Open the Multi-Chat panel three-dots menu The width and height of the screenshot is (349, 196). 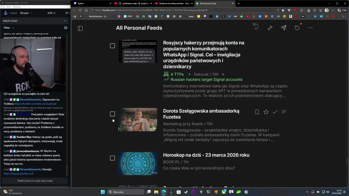[65, 21]
